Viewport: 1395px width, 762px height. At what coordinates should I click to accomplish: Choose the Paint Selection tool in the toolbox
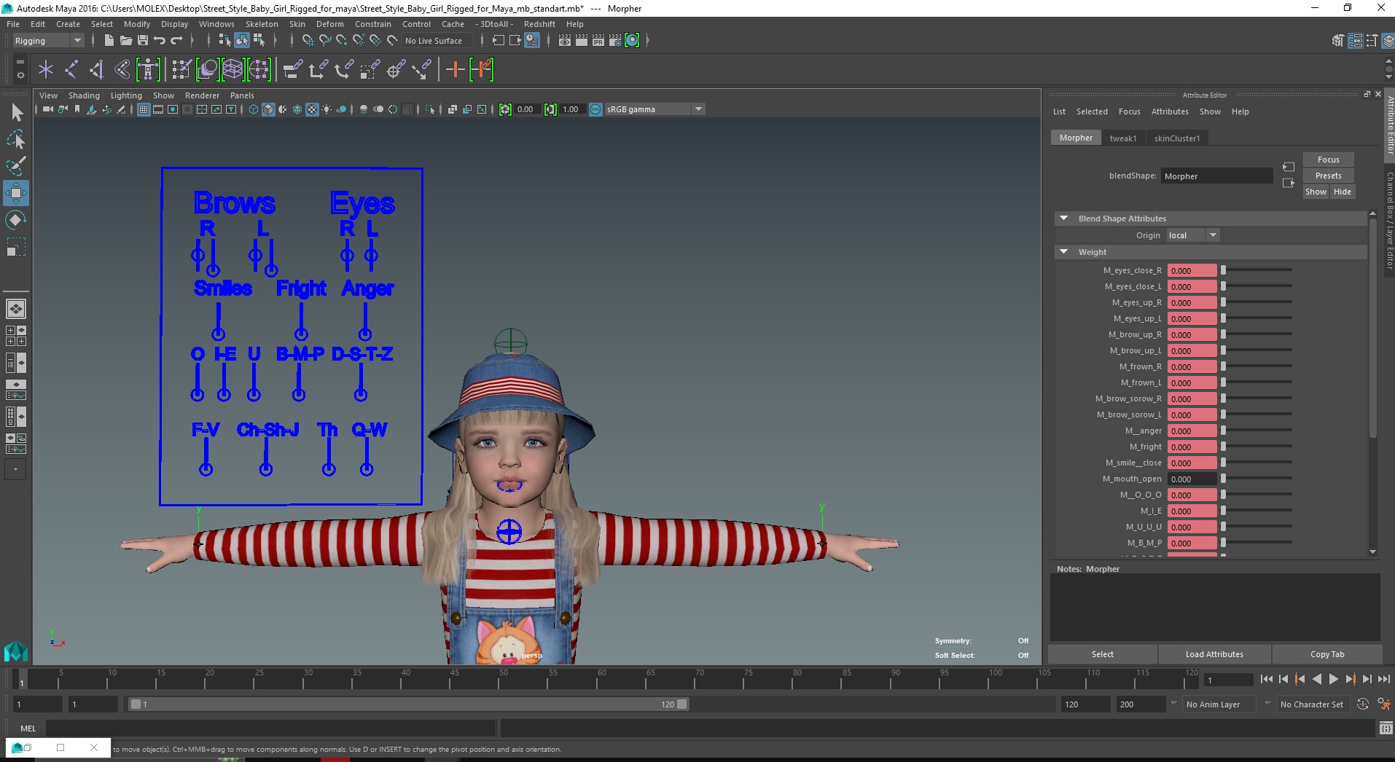16,166
